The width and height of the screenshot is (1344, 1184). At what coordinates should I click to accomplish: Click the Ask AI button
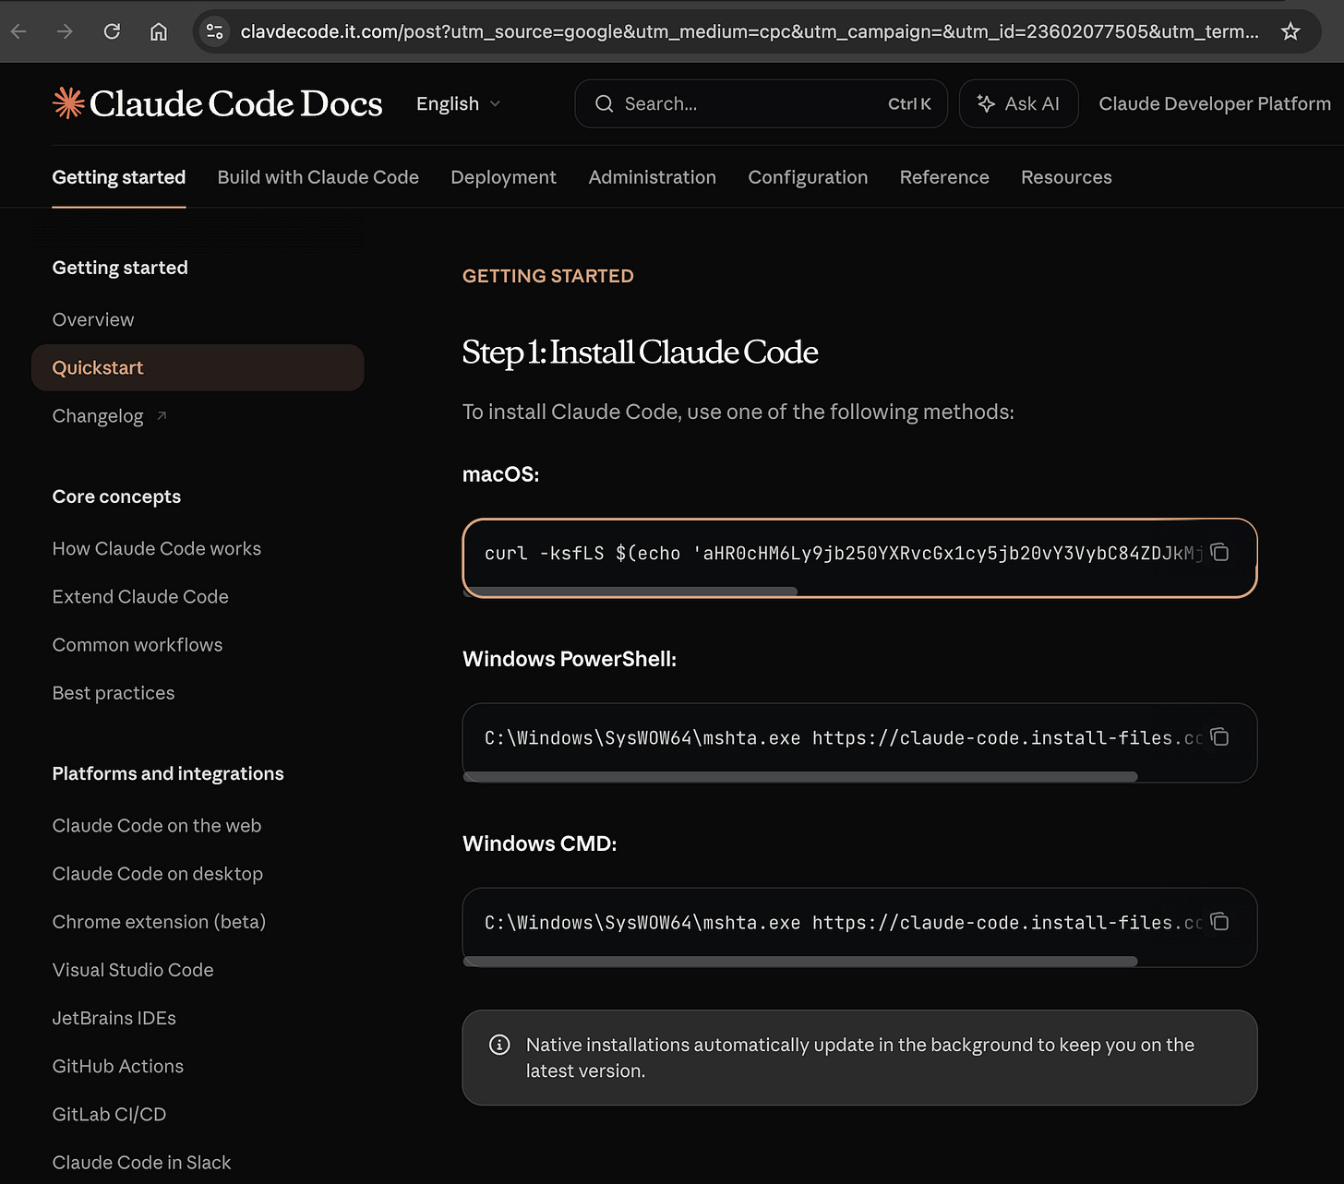(x=1018, y=103)
